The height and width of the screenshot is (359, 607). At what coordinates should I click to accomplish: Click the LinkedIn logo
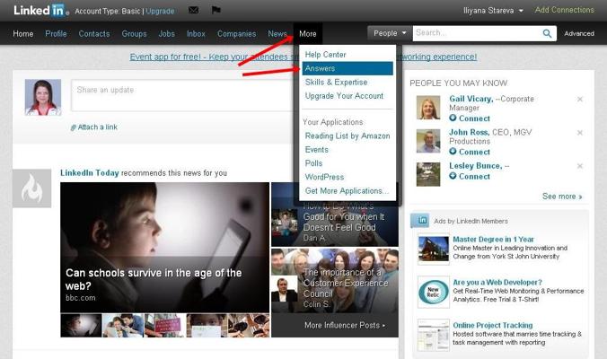[41, 11]
